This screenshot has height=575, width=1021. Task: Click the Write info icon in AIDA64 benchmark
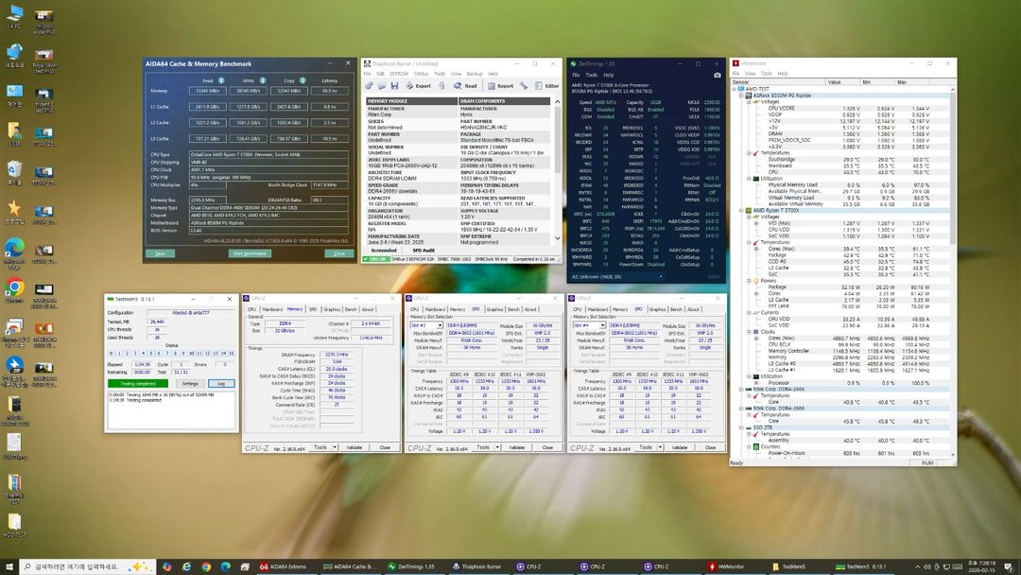click(x=263, y=80)
